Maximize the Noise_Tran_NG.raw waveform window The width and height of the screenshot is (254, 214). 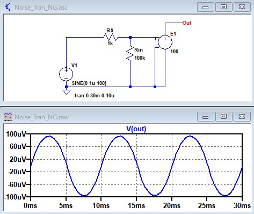click(223, 117)
